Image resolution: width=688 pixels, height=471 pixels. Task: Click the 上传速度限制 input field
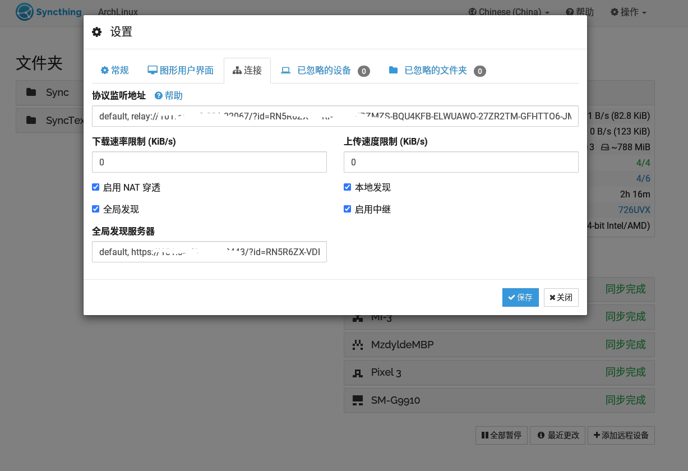[461, 162]
